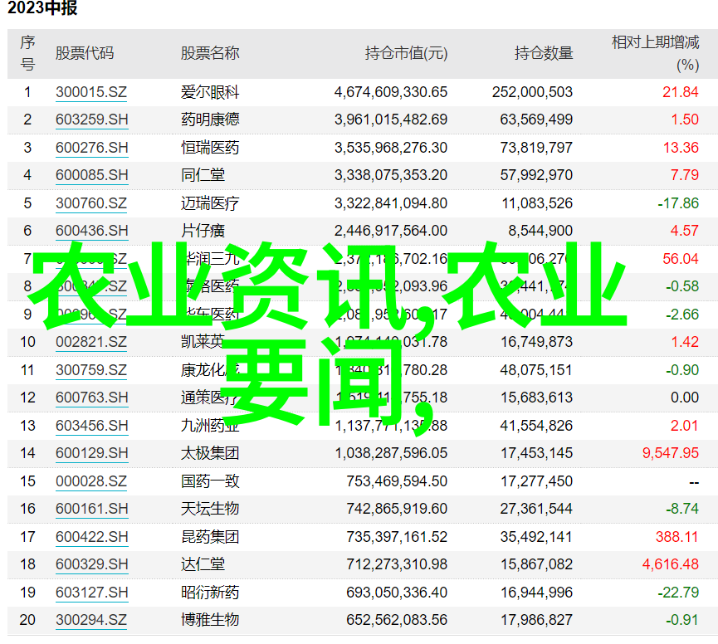This screenshot has width=718, height=644.
Task: Click holding quantity 41,554,826
Action: (x=536, y=426)
